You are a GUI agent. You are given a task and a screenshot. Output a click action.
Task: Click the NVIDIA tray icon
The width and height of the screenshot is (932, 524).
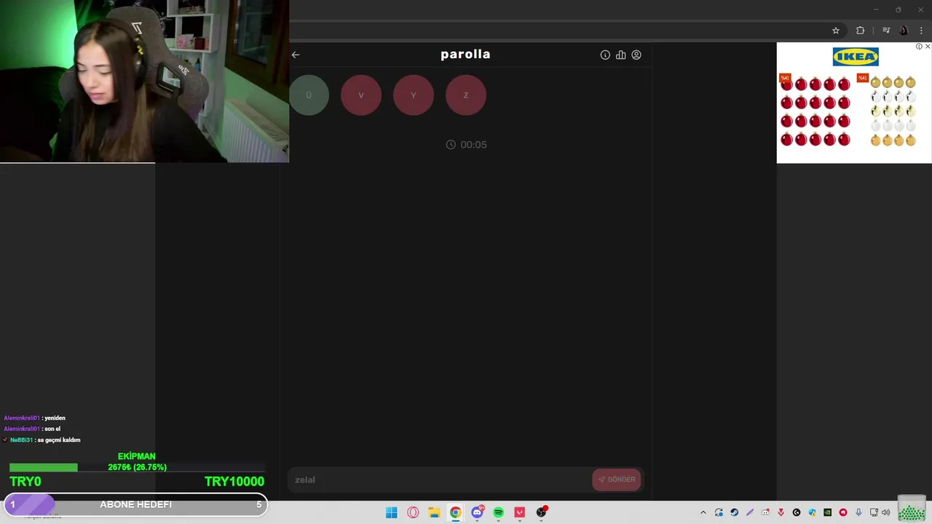827,512
